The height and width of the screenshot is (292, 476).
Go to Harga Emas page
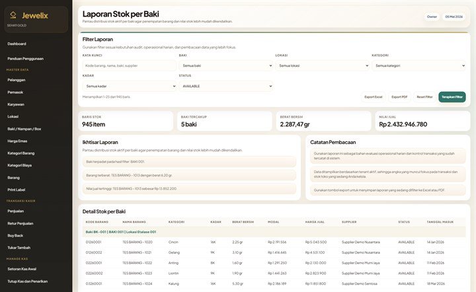click(x=17, y=141)
